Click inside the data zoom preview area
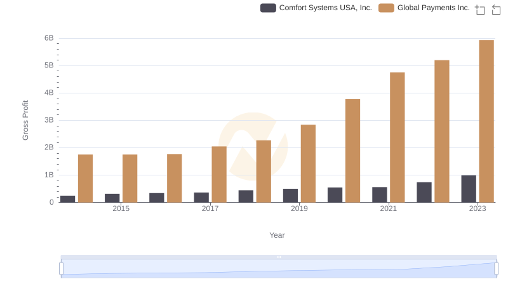Viewport: 508px width, 293px height. point(279,269)
